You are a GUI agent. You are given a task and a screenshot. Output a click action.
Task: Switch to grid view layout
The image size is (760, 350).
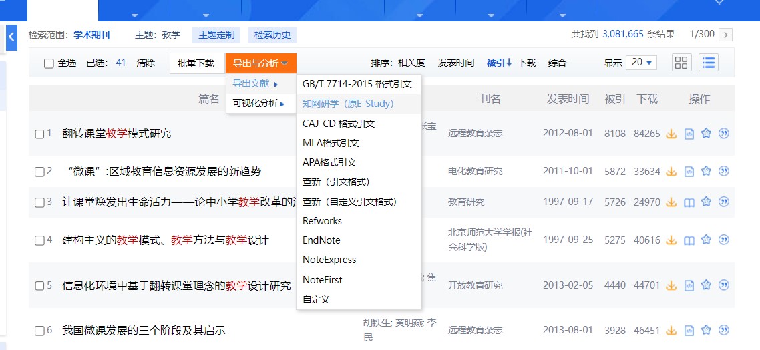point(681,63)
